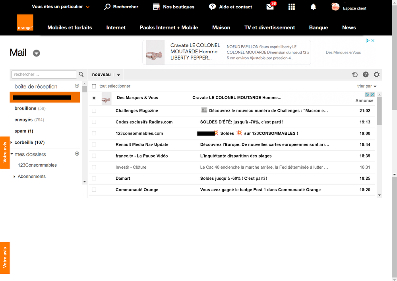Viewport: 397px width, 281px height.
Task: Open Vous êtes un particulier dropdown
Action: (61, 7)
